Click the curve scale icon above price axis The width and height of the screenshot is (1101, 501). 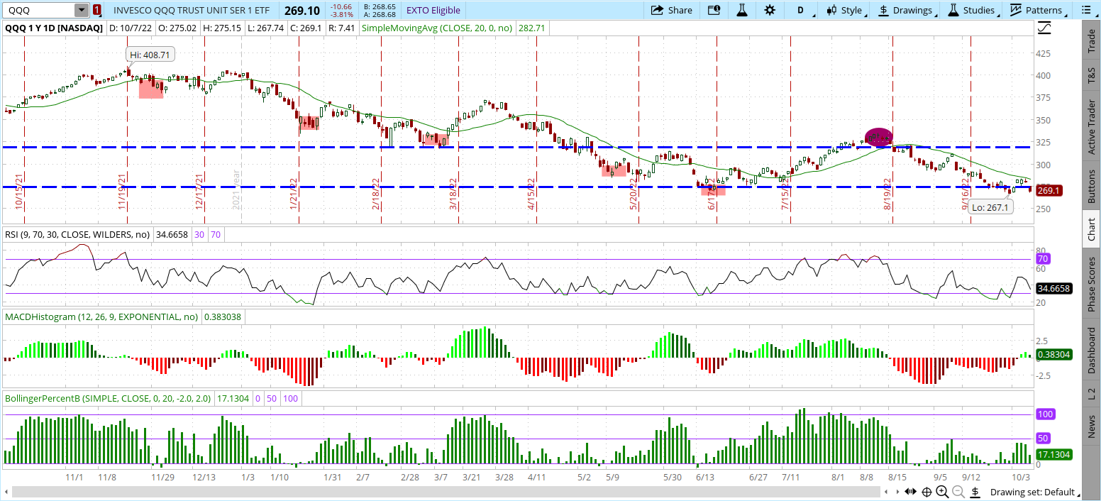point(1044,28)
